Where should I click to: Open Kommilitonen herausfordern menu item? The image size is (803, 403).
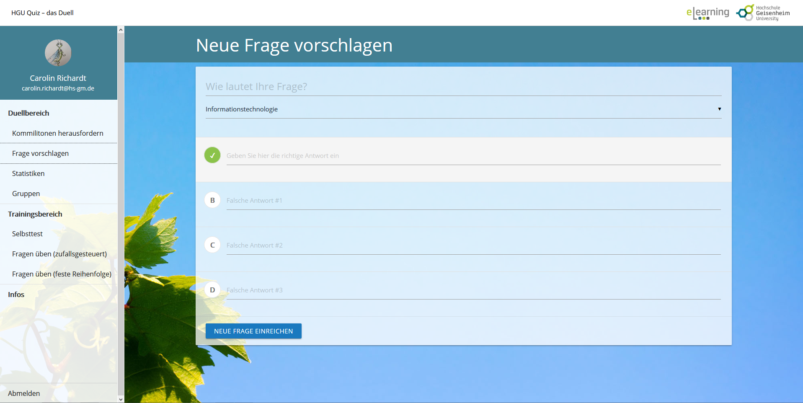(x=58, y=133)
